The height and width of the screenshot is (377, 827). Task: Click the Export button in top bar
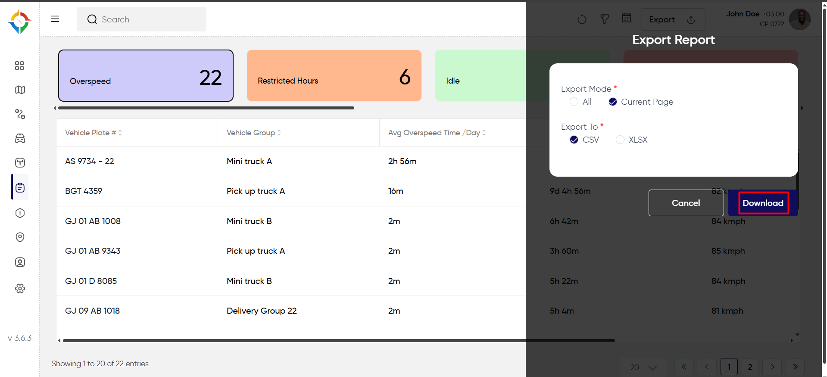click(x=672, y=19)
